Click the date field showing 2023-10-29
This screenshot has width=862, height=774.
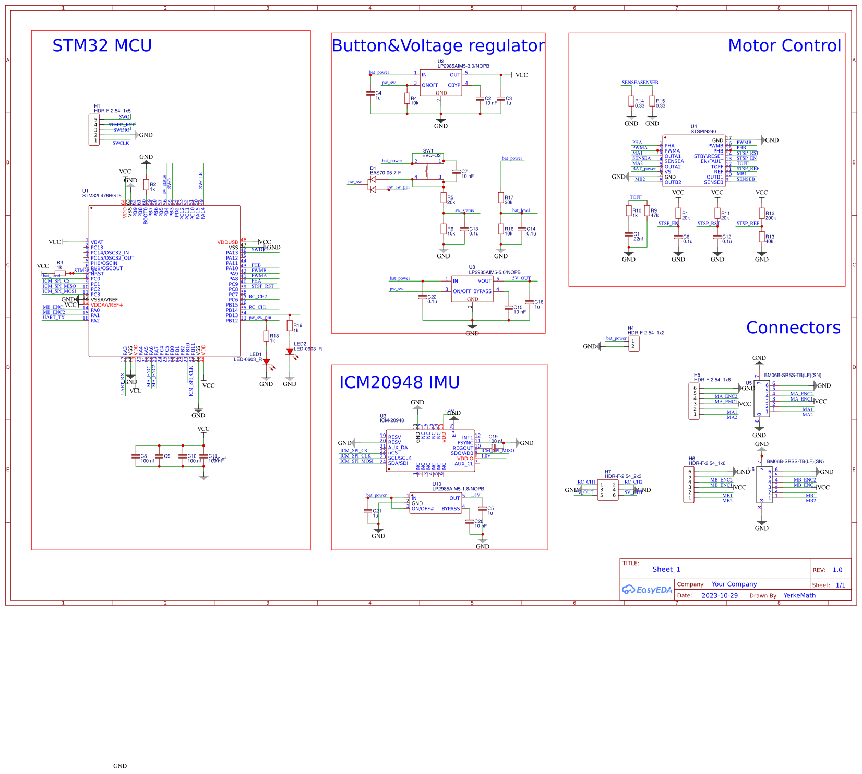[720, 595]
